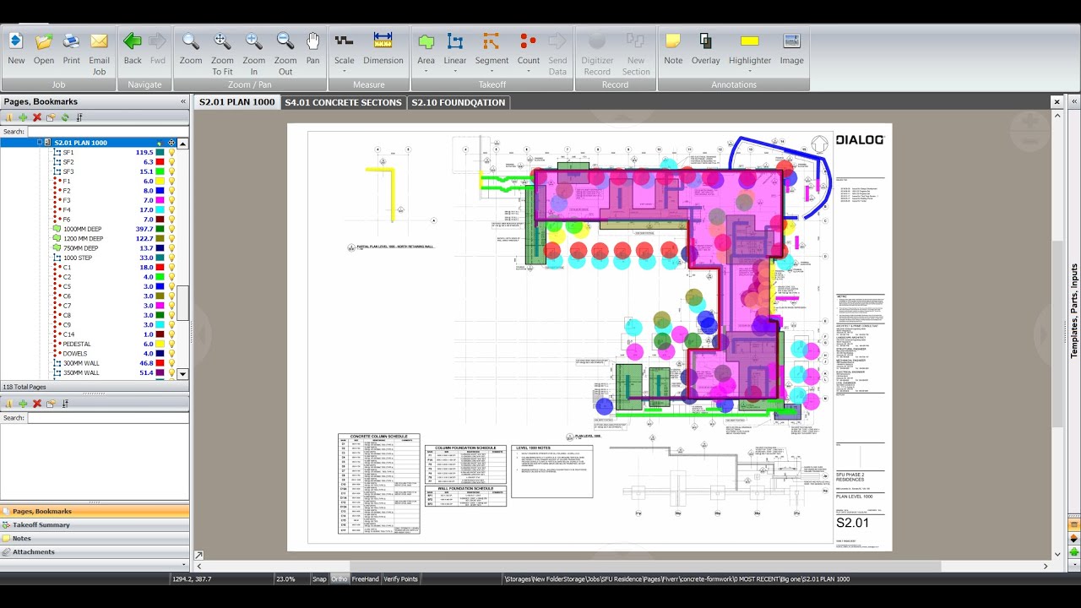The height and width of the screenshot is (608, 1081).
Task: Open Count dropdown arrow
Action: [x=529, y=71]
